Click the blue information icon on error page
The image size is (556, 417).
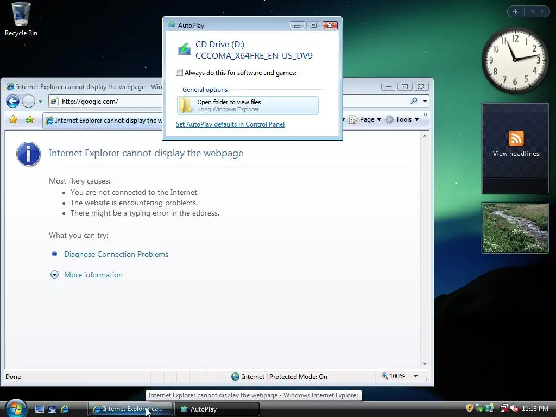28,154
